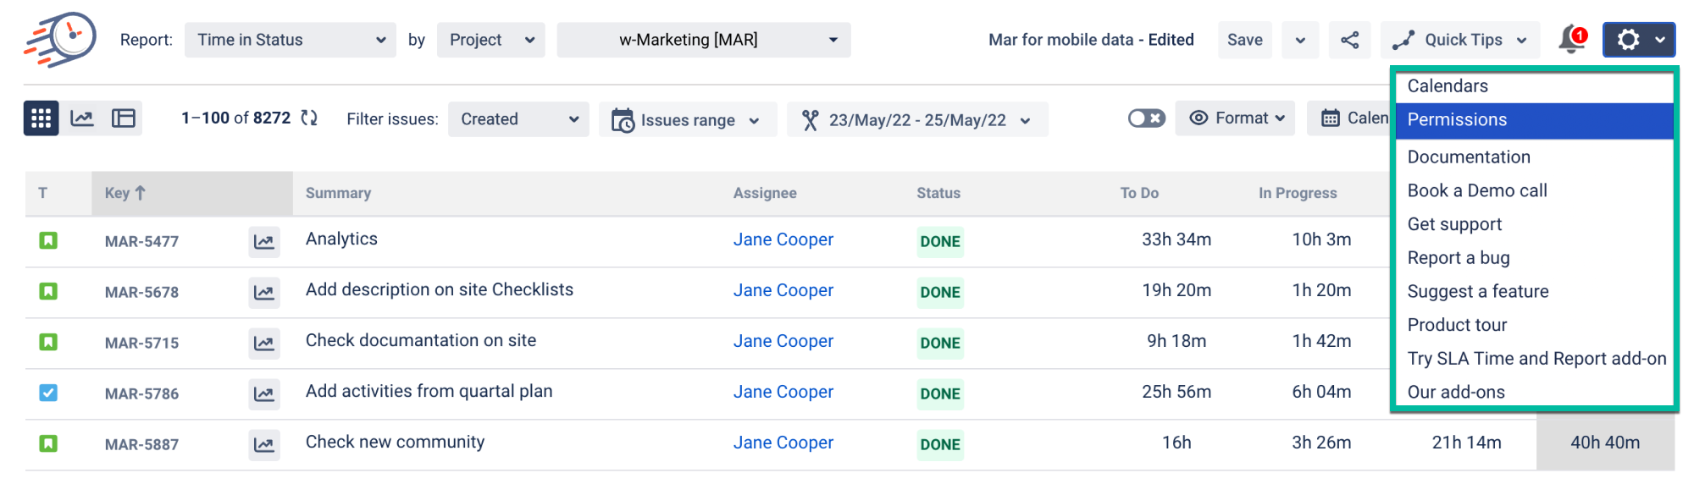Open Issues range dropdown
The width and height of the screenshot is (1694, 484).
point(688,119)
